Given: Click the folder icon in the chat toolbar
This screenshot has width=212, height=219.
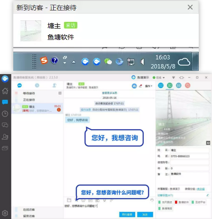Looking at the screenshot, I should tap(69, 200).
